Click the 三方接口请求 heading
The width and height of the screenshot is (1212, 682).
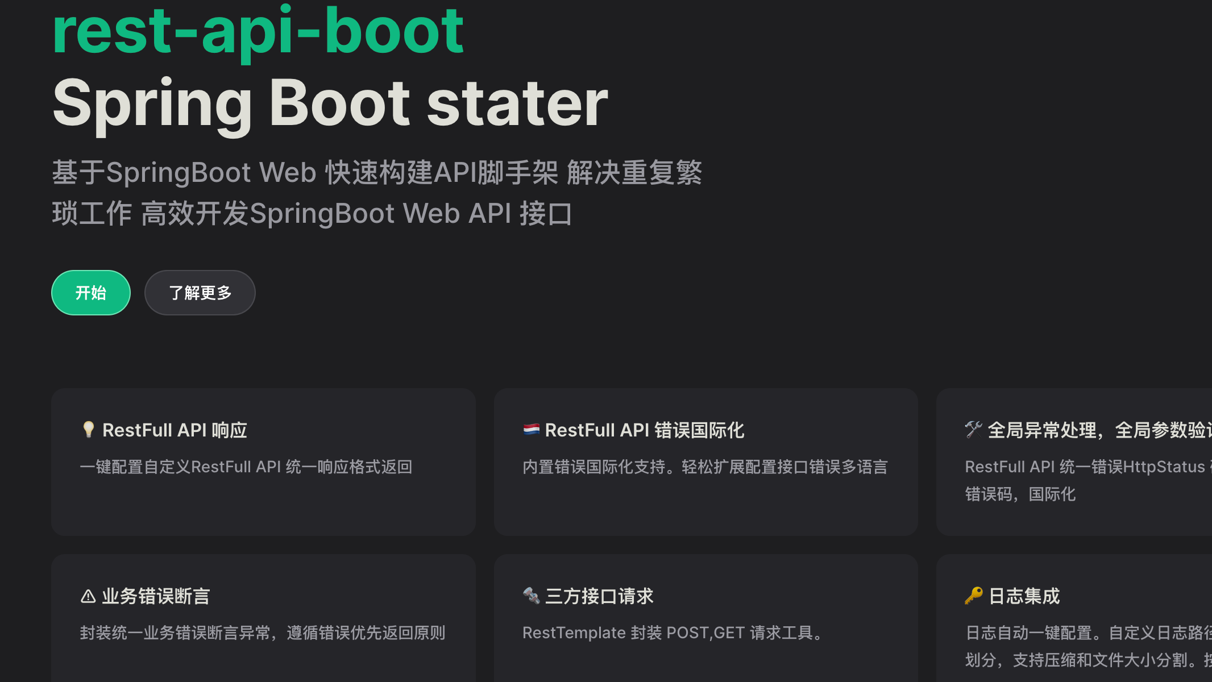pos(599,596)
